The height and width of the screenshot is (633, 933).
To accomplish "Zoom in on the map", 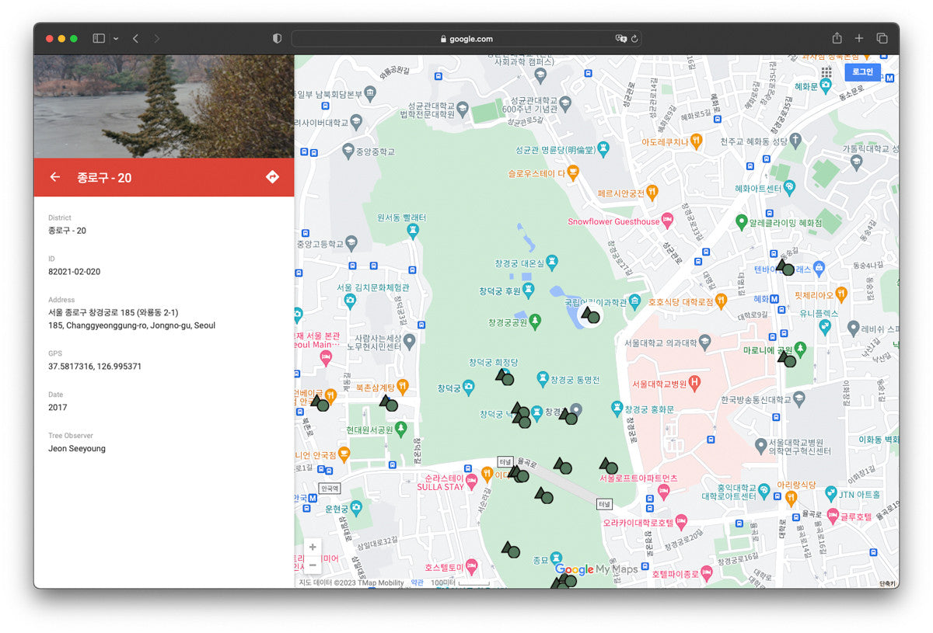I will (313, 547).
